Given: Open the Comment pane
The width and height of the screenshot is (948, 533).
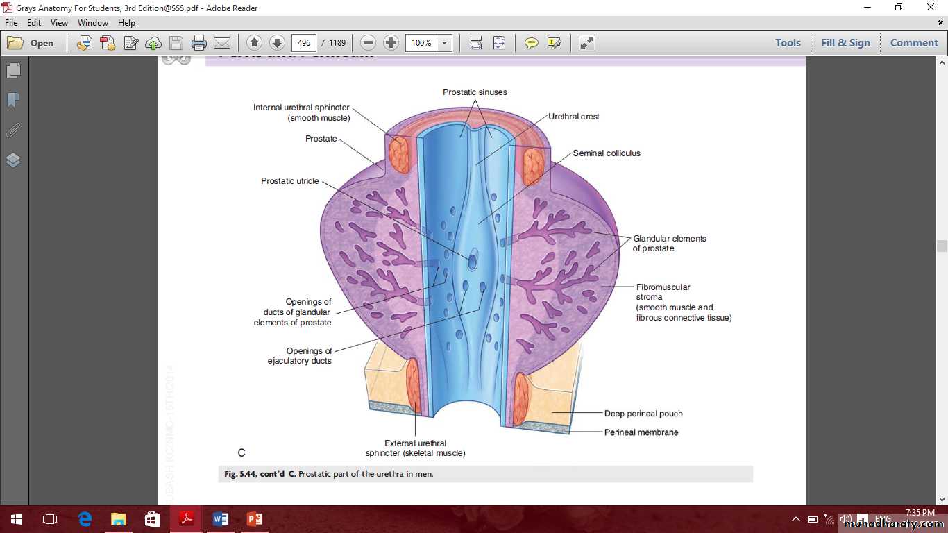Looking at the screenshot, I should click(913, 43).
